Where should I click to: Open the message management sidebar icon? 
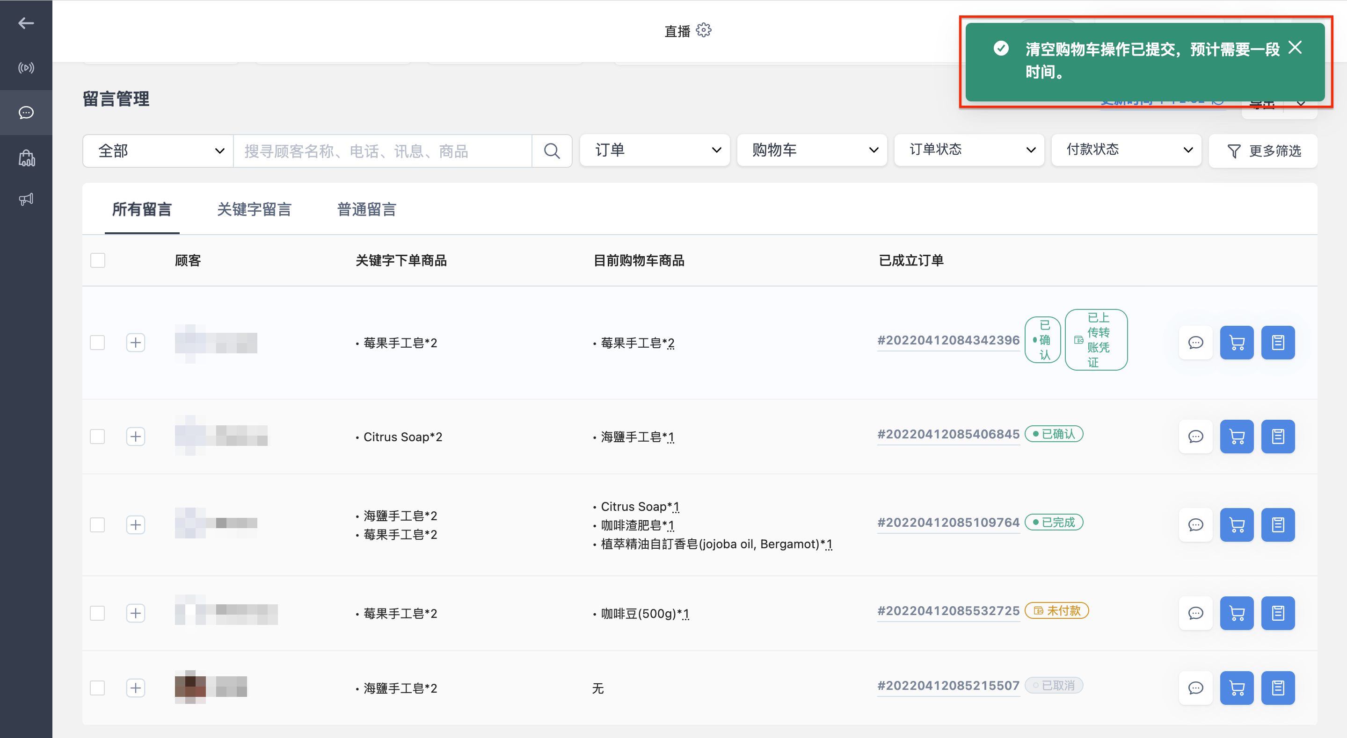point(26,112)
